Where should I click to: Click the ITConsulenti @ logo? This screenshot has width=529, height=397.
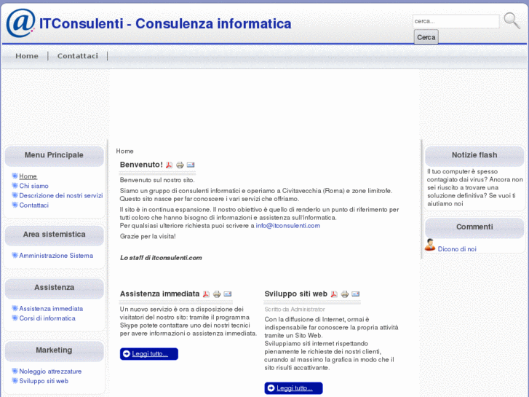[21, 23]
